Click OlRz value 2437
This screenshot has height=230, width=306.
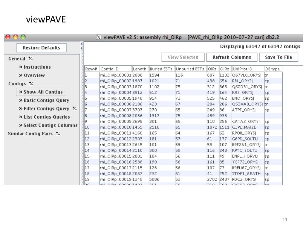coord(224,179)
